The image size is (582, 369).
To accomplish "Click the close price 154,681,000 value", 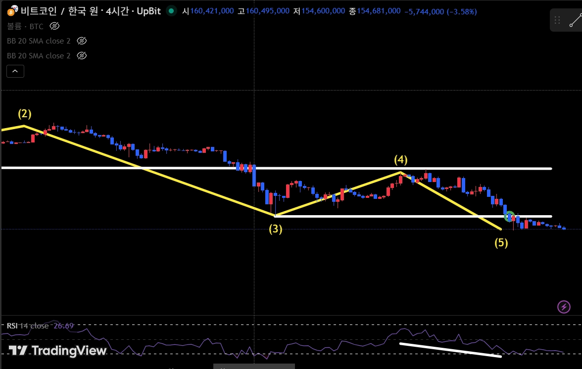I will click(379, 11).
